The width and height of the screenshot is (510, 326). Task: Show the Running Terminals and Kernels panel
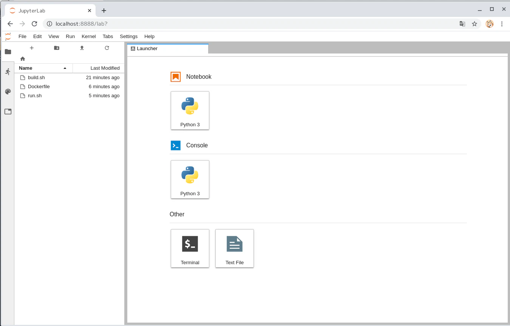point(8,72)
